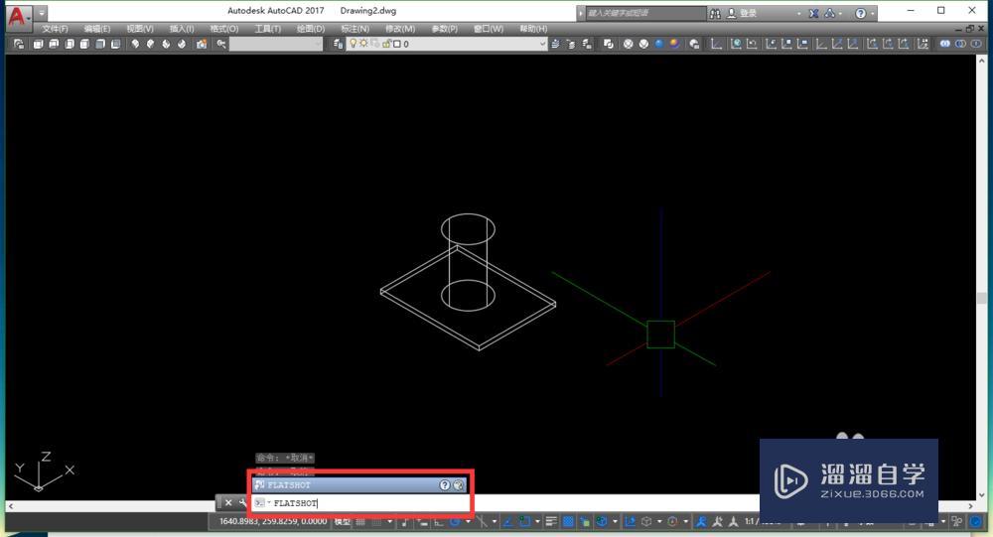The width and height of the screenshot is (993, 537).
Task: Select the SW Isometric view icon
Action: pyautogui.click(x=135, y=44)
